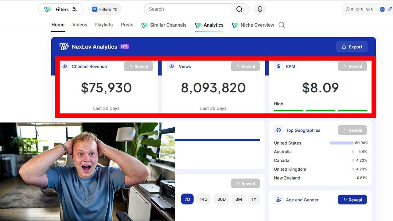Open channel search magnifier beside Niche Overview
The width and height of the screenshot is (393, 221).
(282, 25)
